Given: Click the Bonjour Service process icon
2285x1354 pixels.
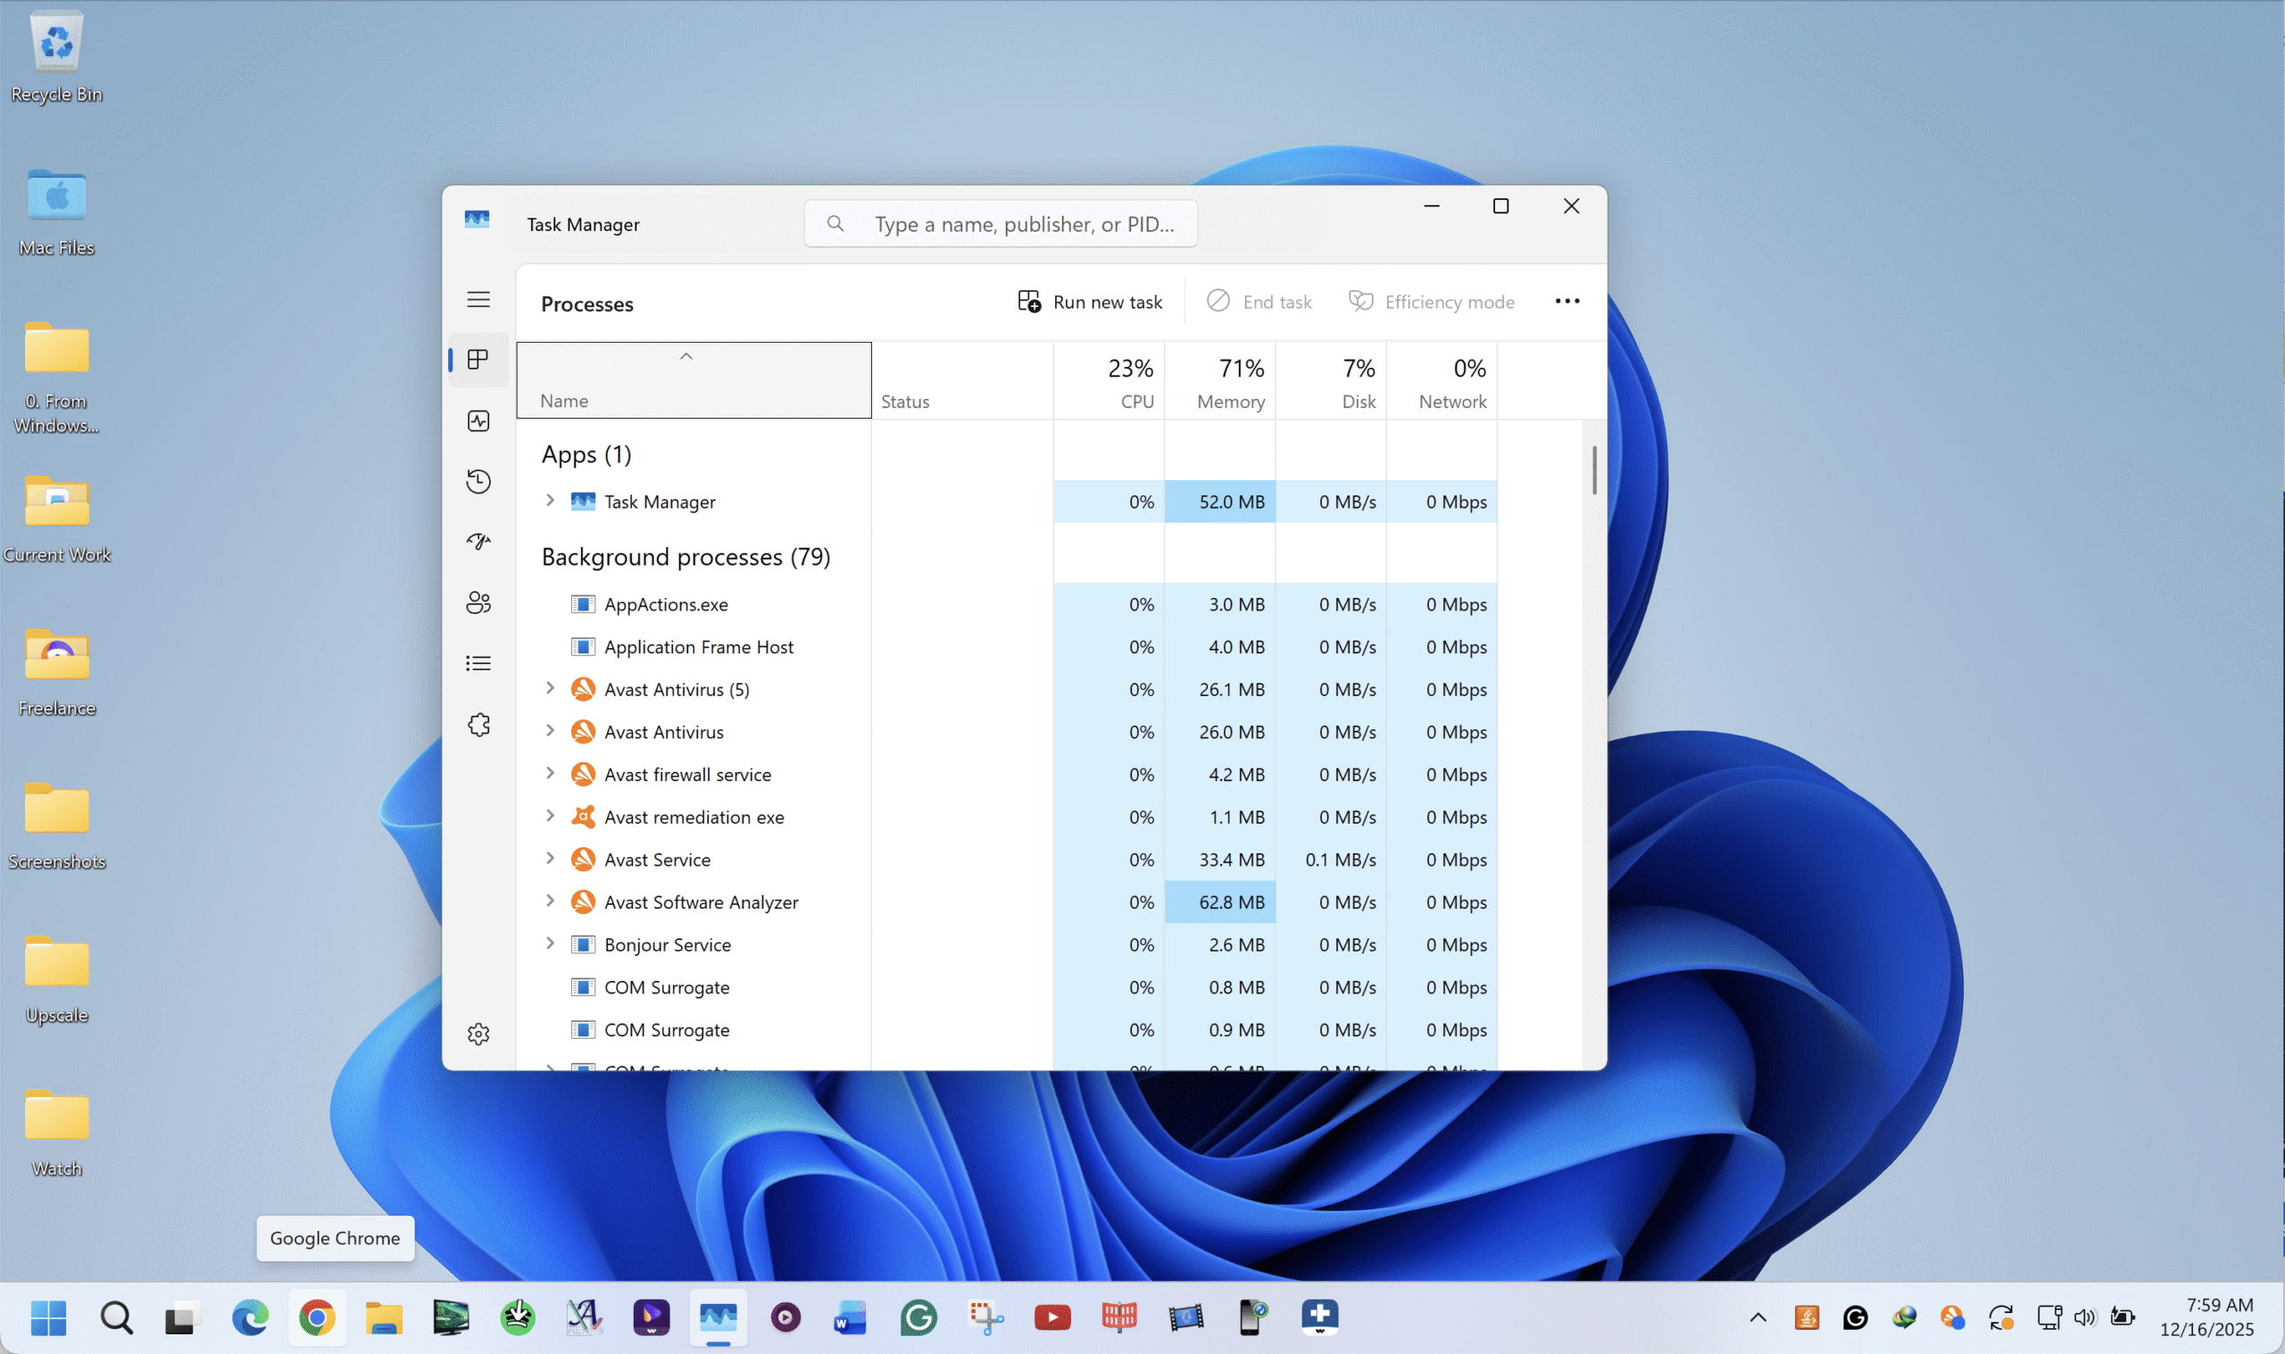Looking at the screenshot, I should click(583, 944).
